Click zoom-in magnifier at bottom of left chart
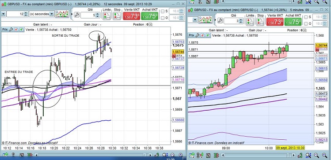Image resolution: width=331 pixels, height=160 pixels. pos(180,155)
